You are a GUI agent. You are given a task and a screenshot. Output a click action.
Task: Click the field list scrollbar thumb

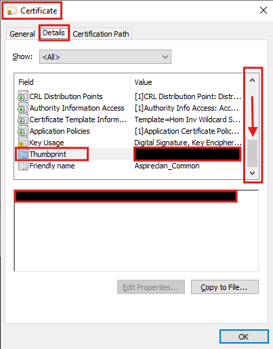click(252, 153)
